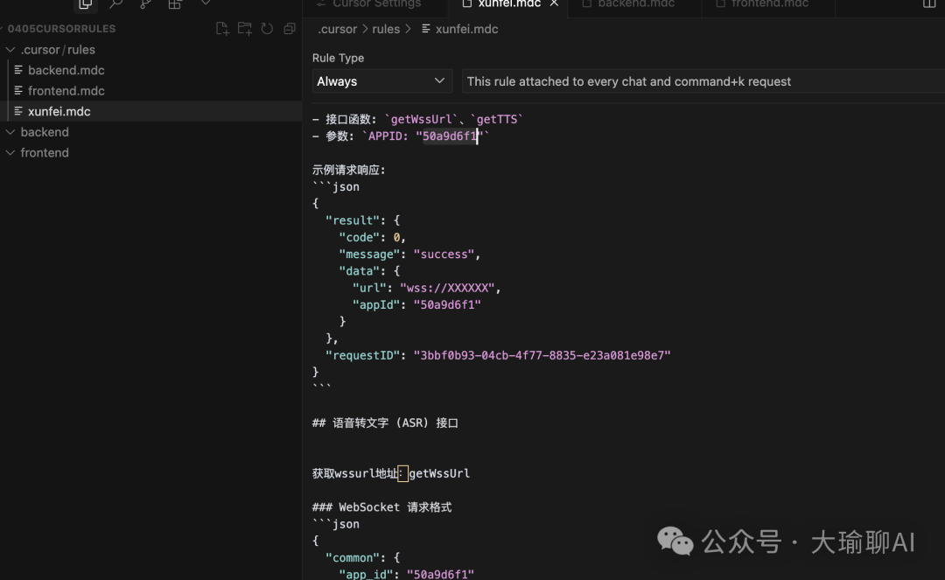This screenshot has width=945, height=580.
Task: Click the New File icon in explorer header
Action: pyautogui.click(x=222, y=29)
